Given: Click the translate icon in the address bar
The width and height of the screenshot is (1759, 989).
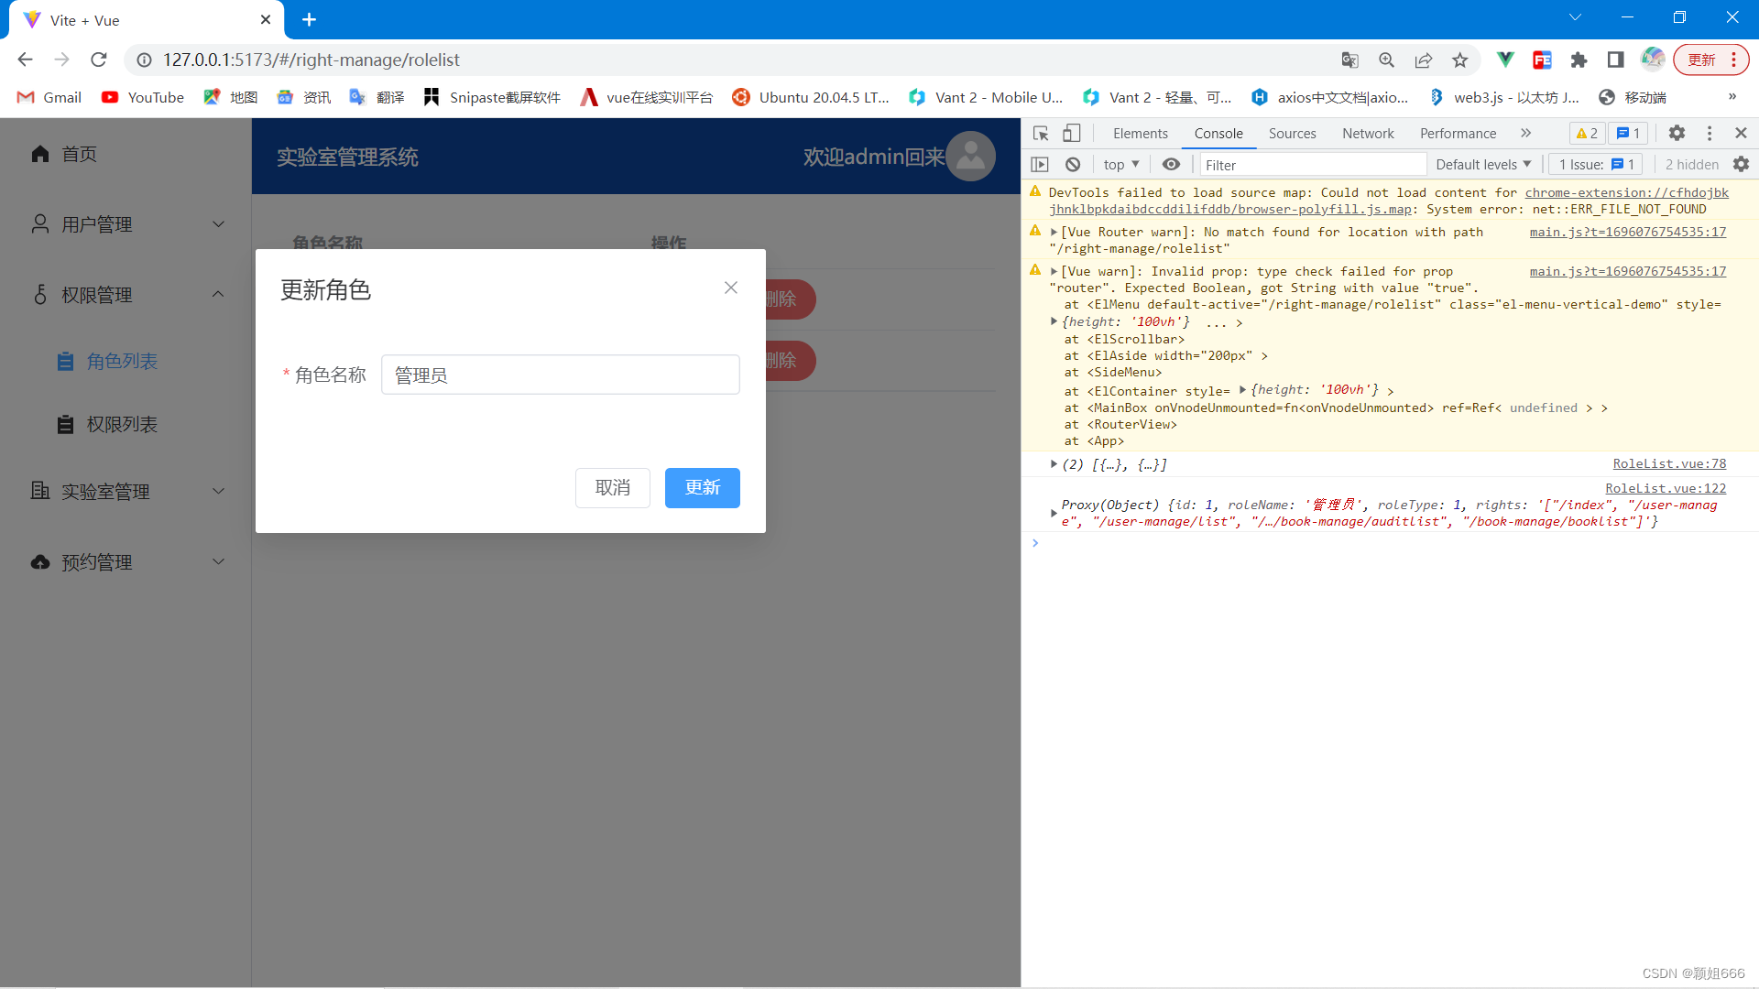Looking at the screenshot, I should point(1349,60).
